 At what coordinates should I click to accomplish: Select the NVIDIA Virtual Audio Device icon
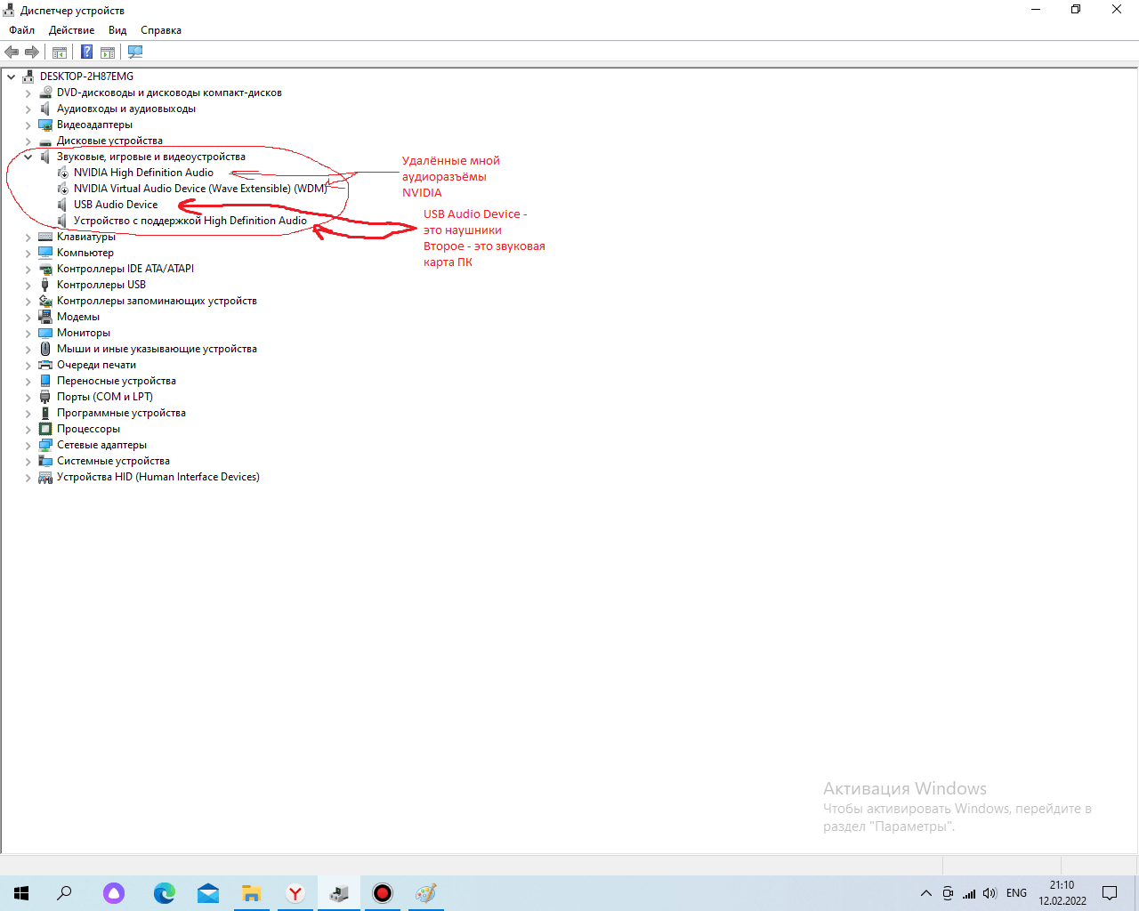(62, 189)
